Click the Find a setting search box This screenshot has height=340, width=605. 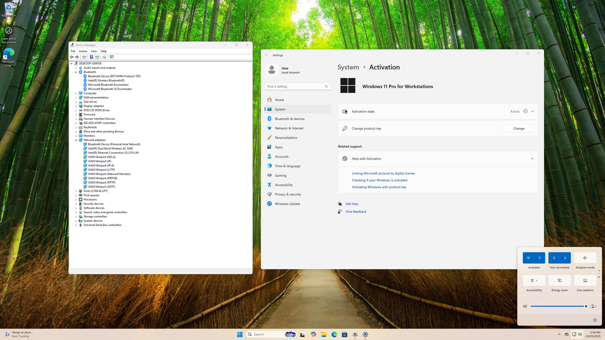pyautogui.click(x=298, y=87)
